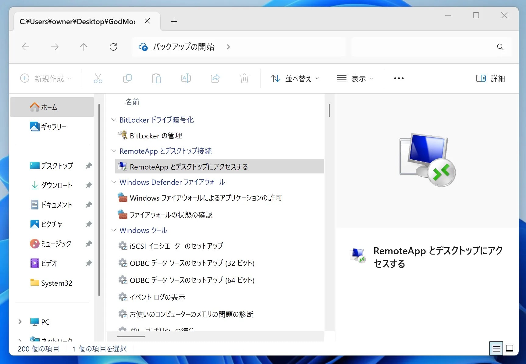Unpin ビデオ from quick access
This screenshot has height=364, width=526.
(x=89, y=263)
